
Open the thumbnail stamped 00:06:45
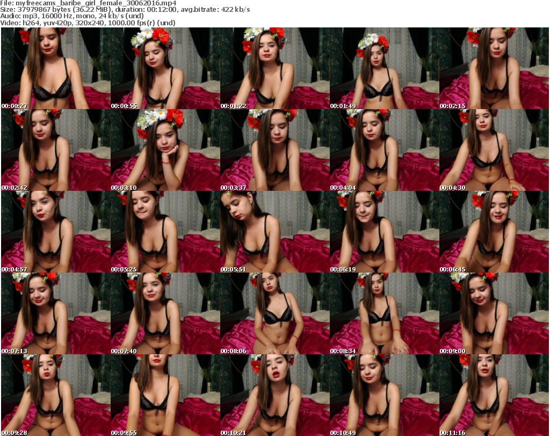494,232
